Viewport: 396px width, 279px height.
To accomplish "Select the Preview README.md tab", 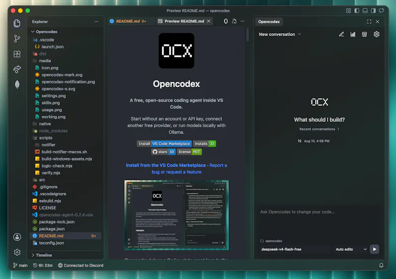I will pos(184,21).
